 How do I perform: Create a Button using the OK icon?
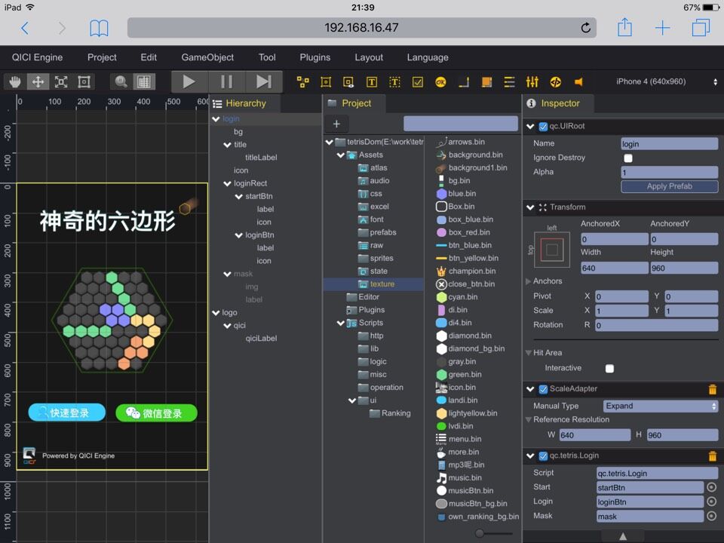[x=440, y=81]
